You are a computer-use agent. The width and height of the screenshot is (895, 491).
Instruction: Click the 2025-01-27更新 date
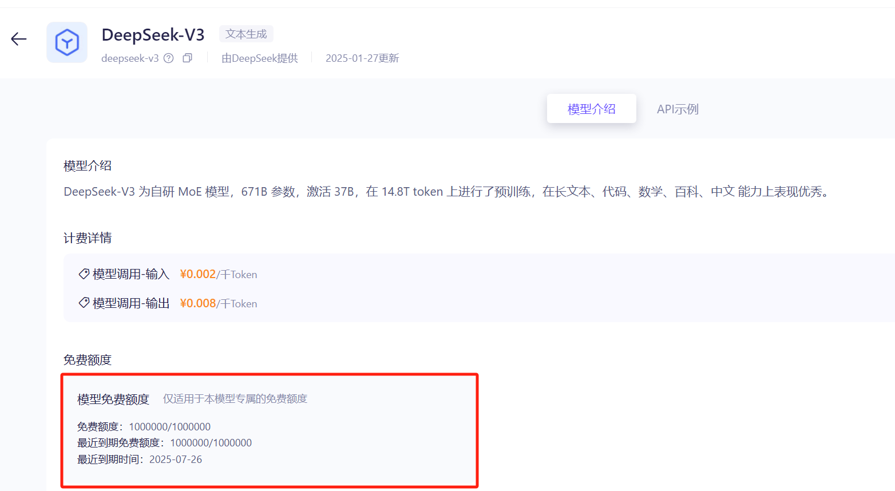[x=362, y=58]
